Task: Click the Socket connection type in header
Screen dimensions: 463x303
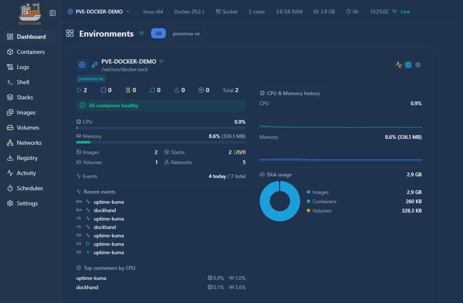Action: tap(226, 11)
